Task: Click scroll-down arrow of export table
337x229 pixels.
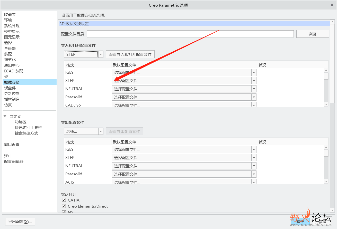Action: (x=326, y=181)
